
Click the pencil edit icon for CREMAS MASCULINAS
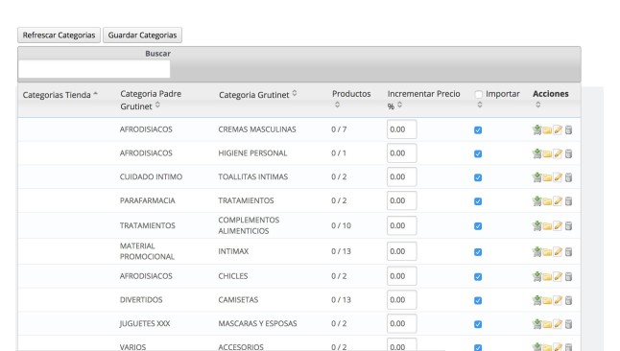[558, 129]
